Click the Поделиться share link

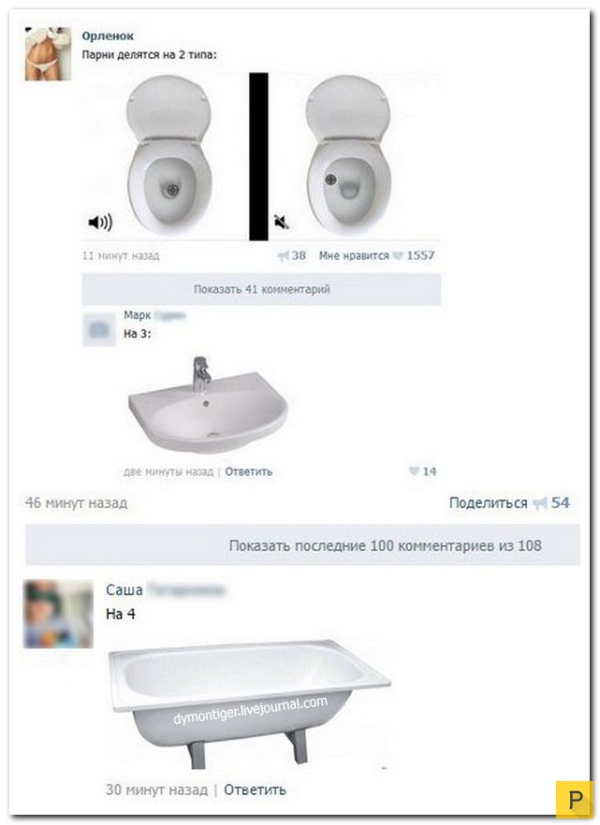[488, 503]
